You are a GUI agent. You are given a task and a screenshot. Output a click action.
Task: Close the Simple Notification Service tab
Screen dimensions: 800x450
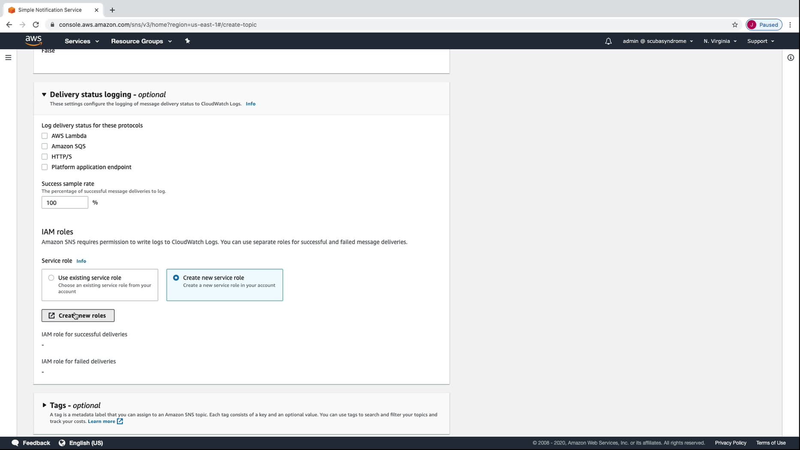[x=96, y=10]
